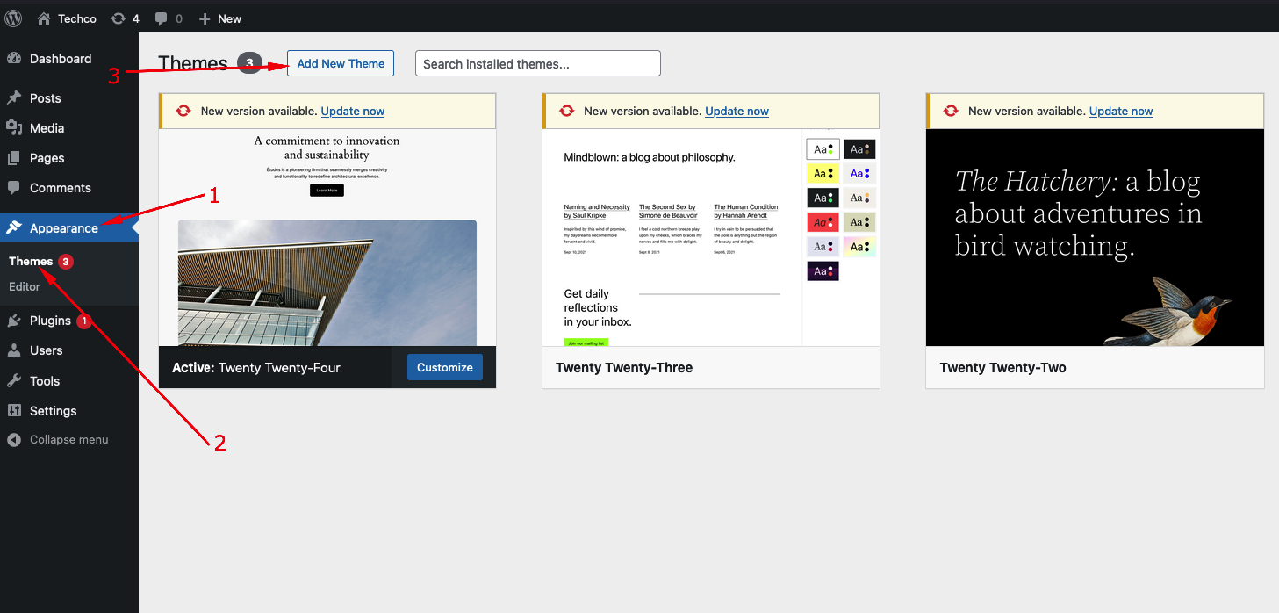The height and width of the screenshot is (613, 1279).
Task: Expand the Appearance menu section
Action: coord(63,228)
